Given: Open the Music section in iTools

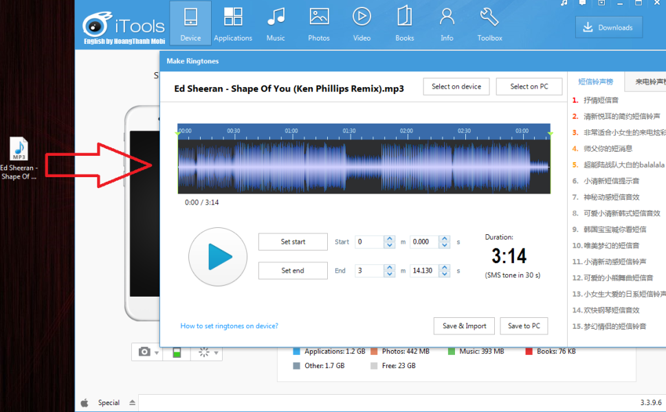Looking at the screenshot, I should tap(276, 23).
